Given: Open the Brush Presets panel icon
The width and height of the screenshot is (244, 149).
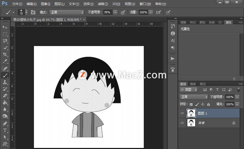Looking at the screenshot, I should (x=173, y=69).
